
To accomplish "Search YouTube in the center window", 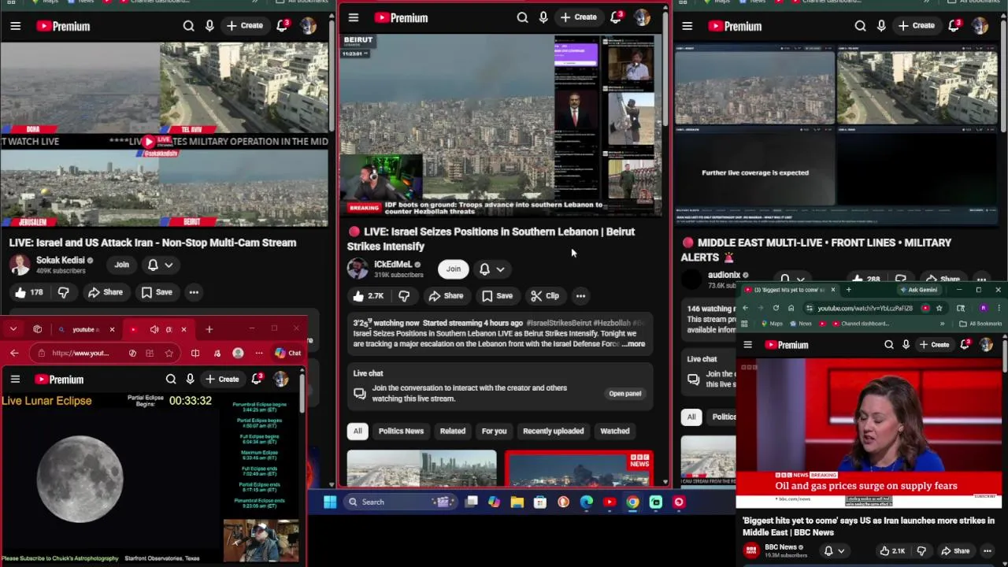I will tap(522, 17).
